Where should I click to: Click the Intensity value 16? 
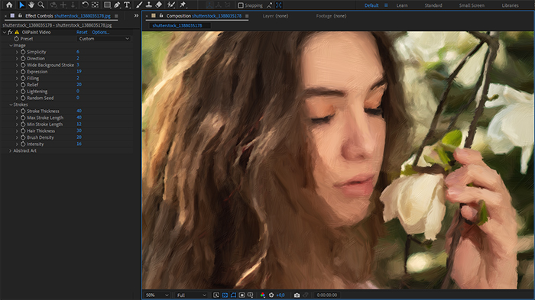[x=79, y=144]
